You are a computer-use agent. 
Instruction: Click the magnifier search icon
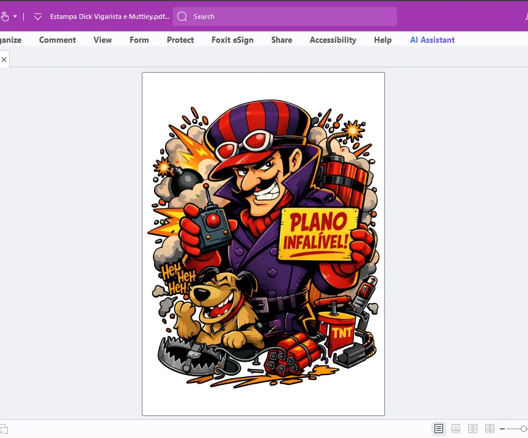[182, 16]
